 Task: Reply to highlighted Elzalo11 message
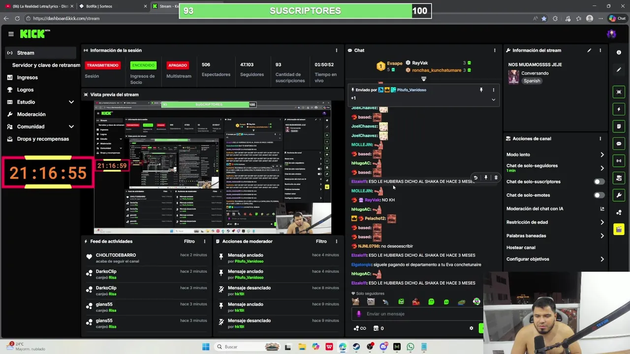click(x=475, y=177)
